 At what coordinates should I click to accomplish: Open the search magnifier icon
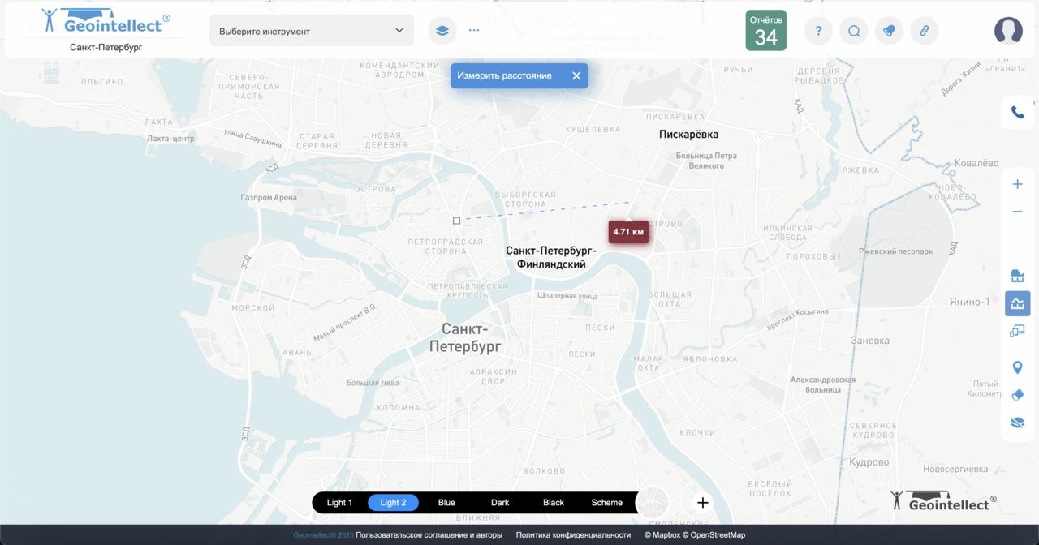(854, 31)
